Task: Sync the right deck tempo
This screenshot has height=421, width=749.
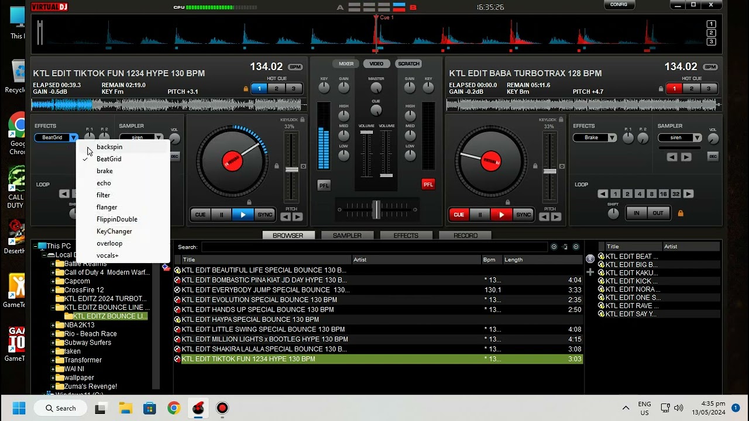Action: (524, 215)
